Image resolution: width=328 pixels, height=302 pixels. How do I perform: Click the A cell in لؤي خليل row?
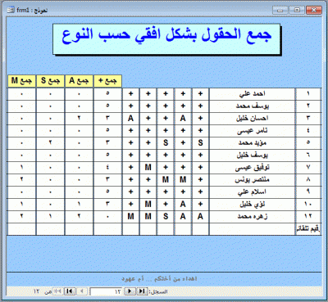tap(183, 204)
